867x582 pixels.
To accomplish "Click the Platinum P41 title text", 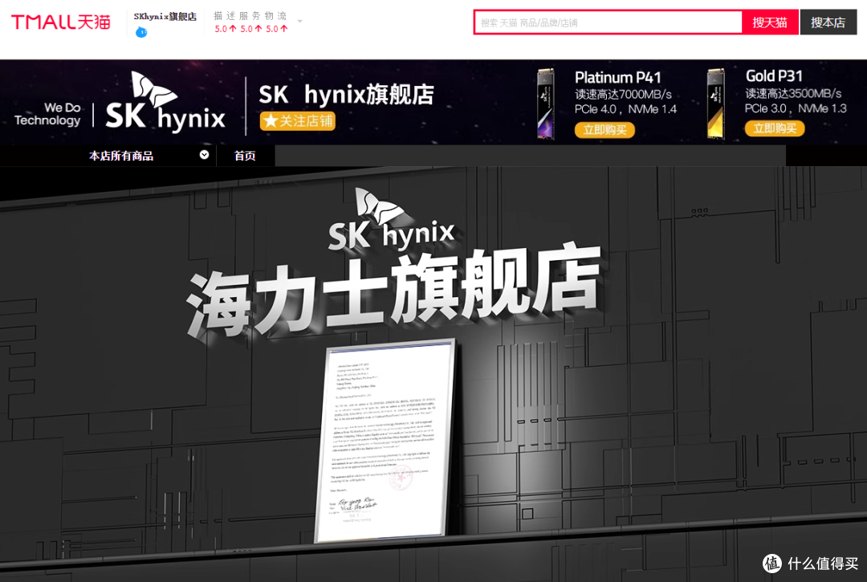I will pyautogui.click(x=617, y=77).
